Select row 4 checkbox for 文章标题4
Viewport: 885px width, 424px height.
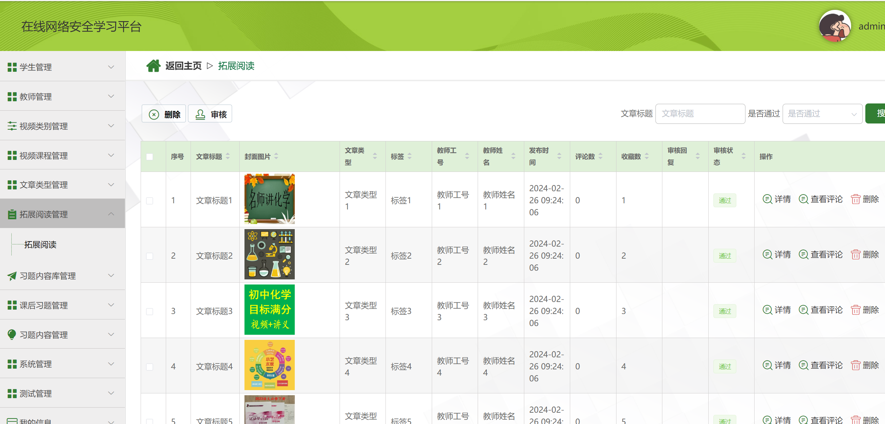point(149,367)
